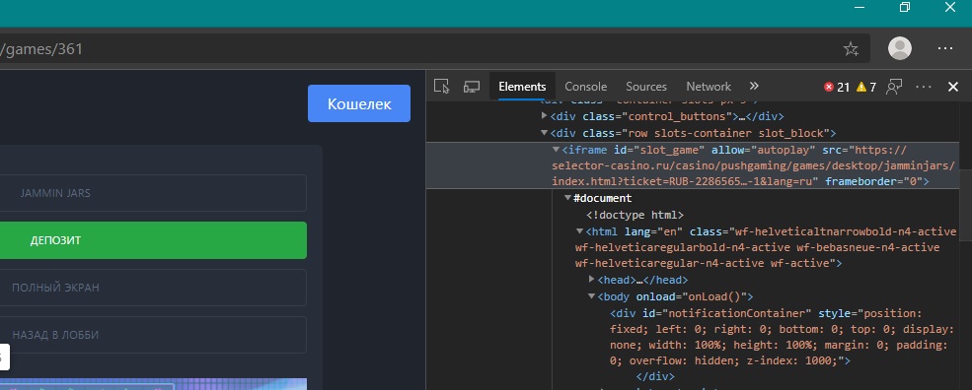Switch to the Console tab
This screenshot has width=972, height=390.
point(586,87)
